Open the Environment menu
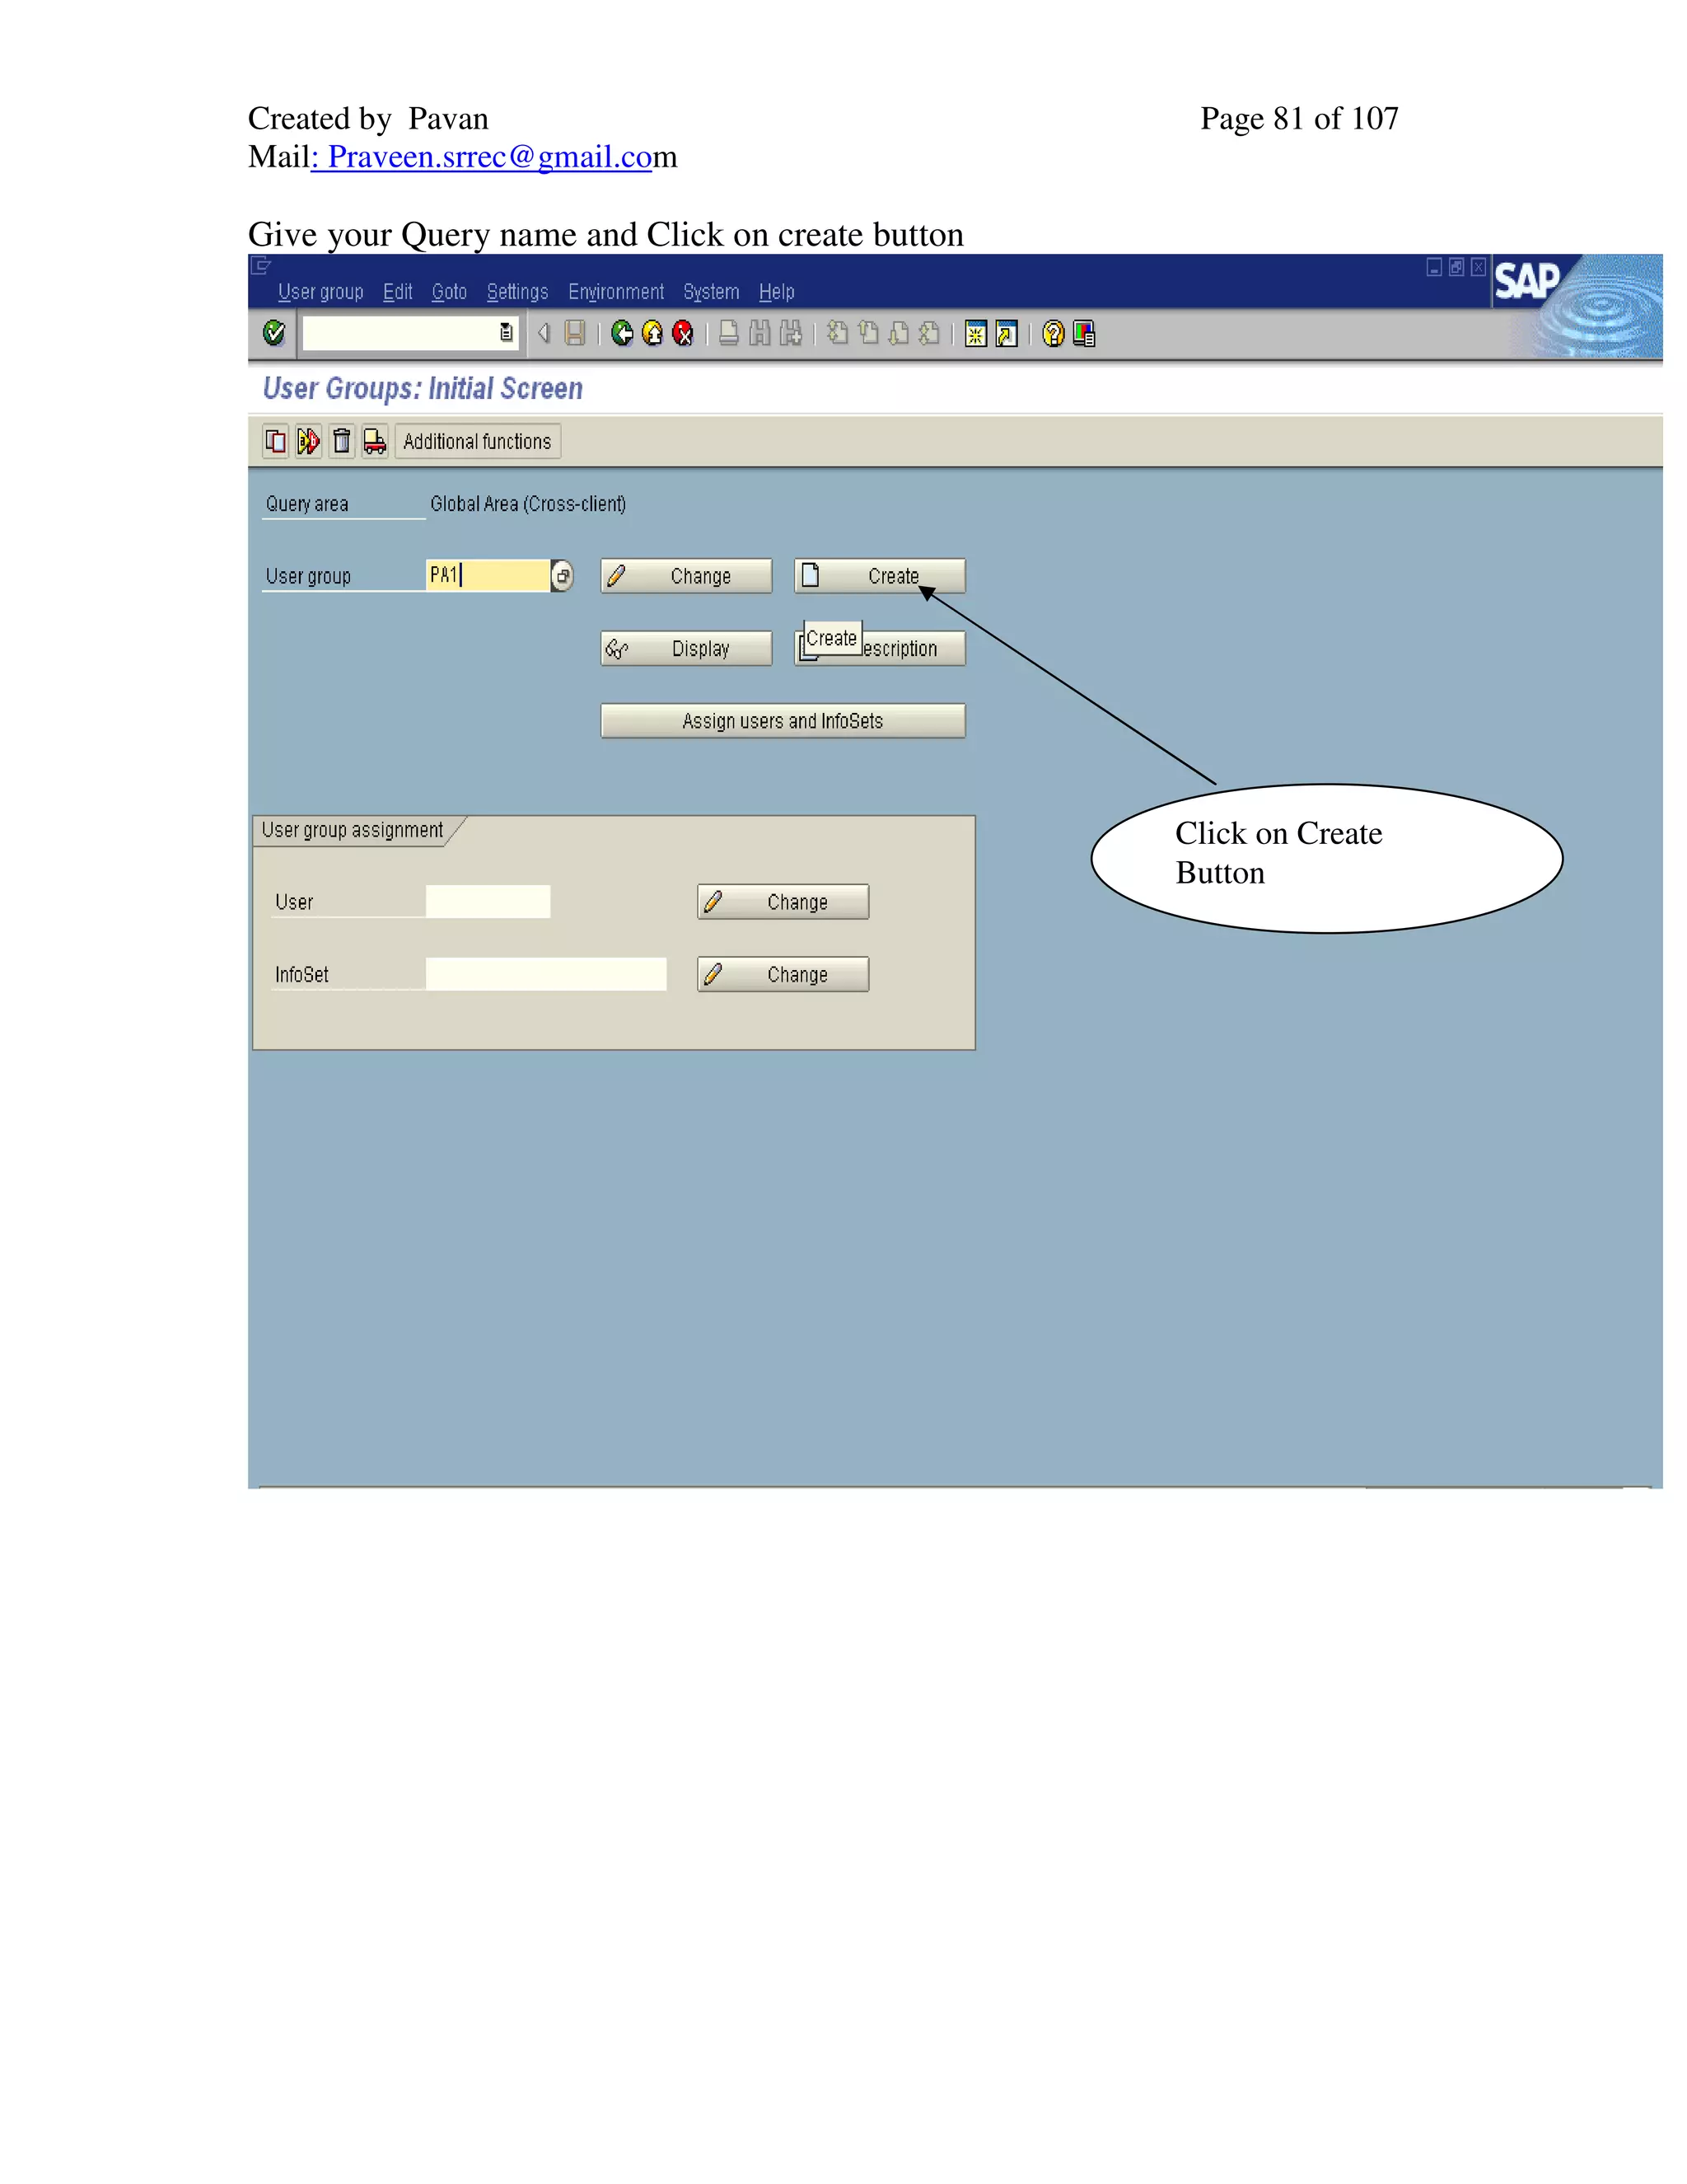Image resolution: width=1687 pixels, height=2184 pixels. click(615, 292)
